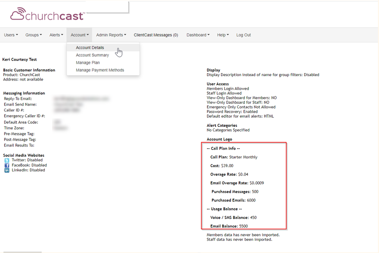
Task: Select Account Details from menu
Action: pos(90,48)
